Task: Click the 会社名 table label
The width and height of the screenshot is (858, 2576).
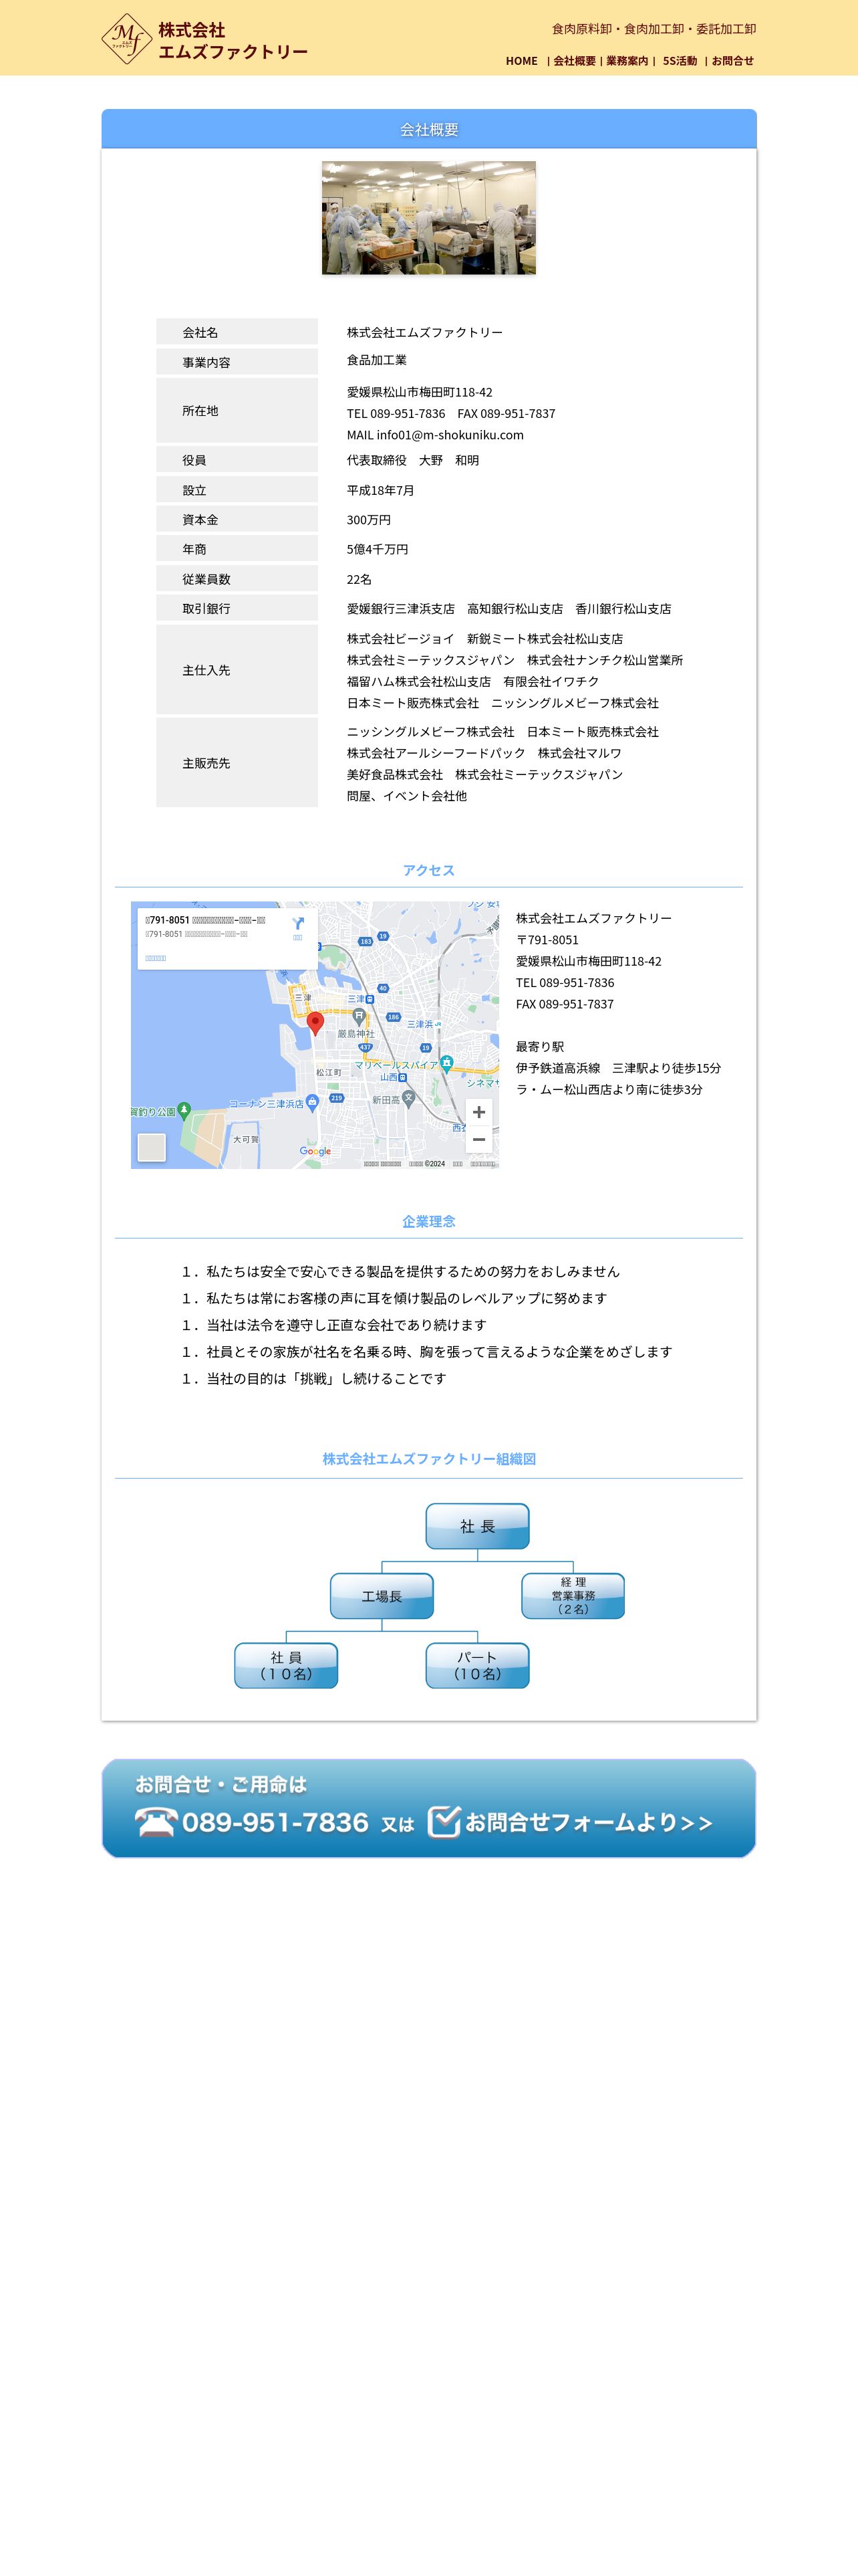Action: (237, 332)
